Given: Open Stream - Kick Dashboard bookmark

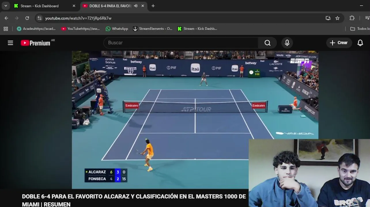Looking at the screenshot, I should (x=197, y=29).
